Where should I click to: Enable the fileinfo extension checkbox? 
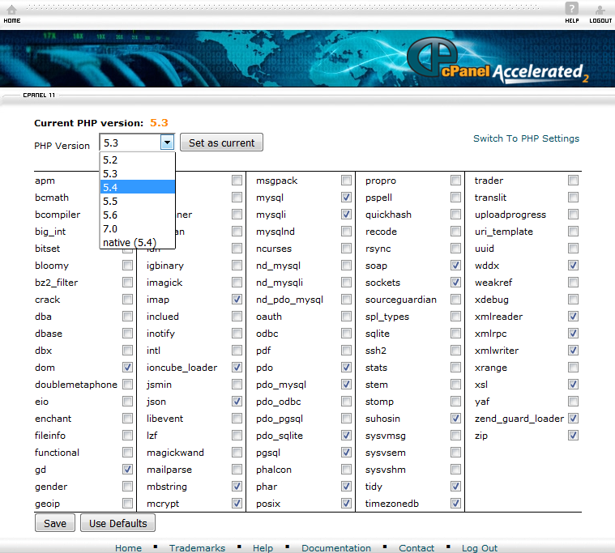[127, 436]
